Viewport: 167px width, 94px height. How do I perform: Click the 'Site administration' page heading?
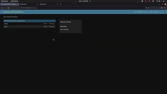tap(10, 17)
